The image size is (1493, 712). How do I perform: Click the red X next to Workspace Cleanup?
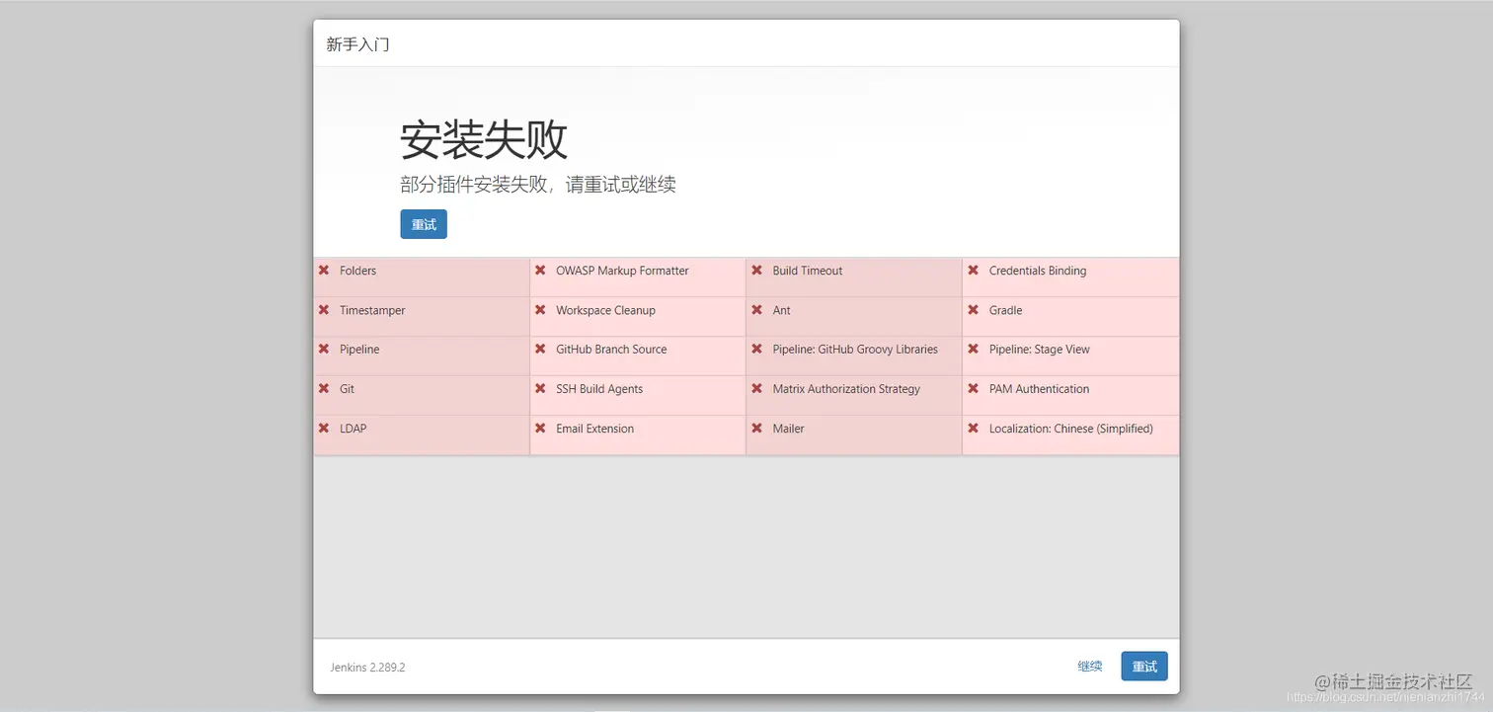540,310
